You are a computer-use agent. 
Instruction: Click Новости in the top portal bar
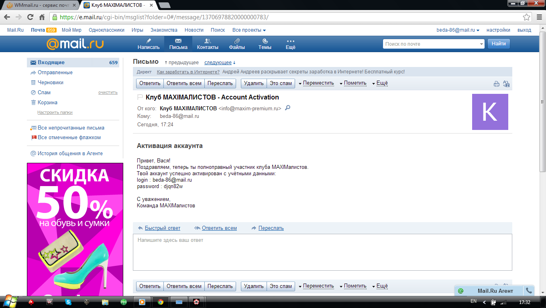click(x=194, y=30)
